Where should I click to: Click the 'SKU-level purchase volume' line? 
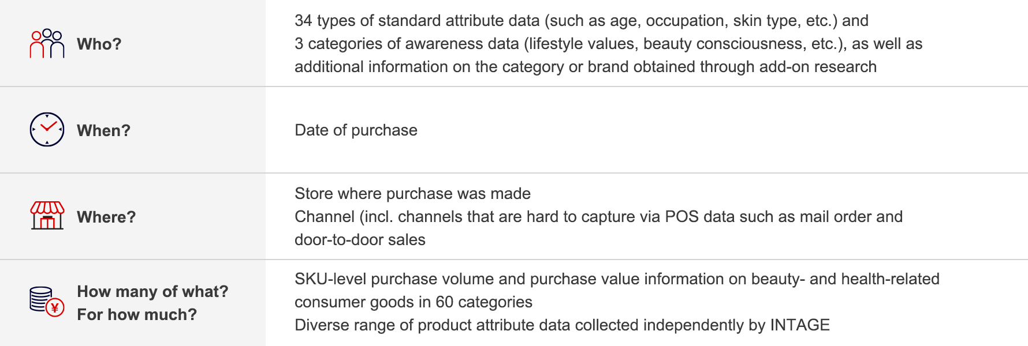coord(617,279)
